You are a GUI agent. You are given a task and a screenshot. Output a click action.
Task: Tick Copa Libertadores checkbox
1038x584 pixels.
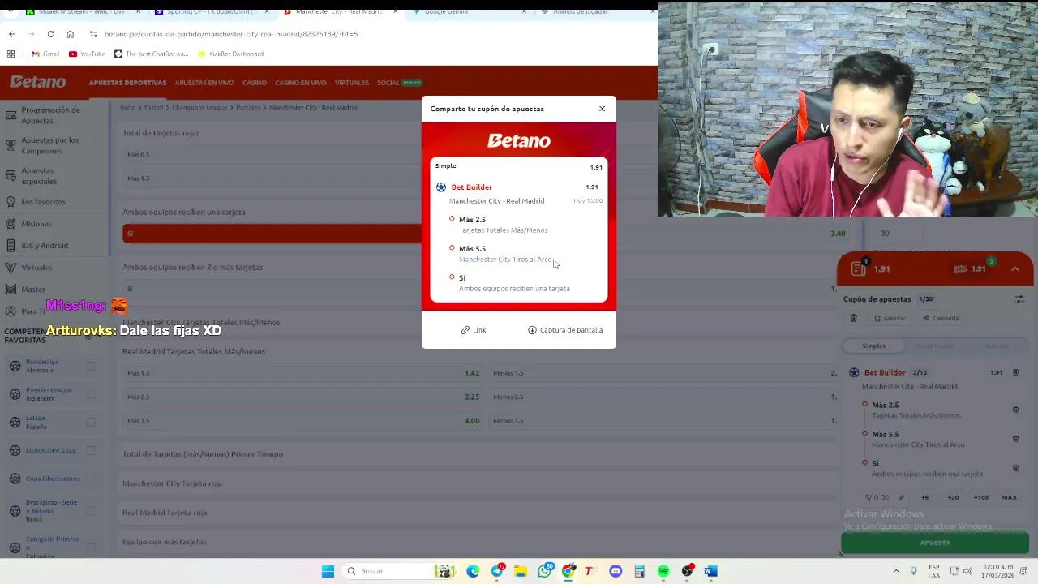(91, 479)
